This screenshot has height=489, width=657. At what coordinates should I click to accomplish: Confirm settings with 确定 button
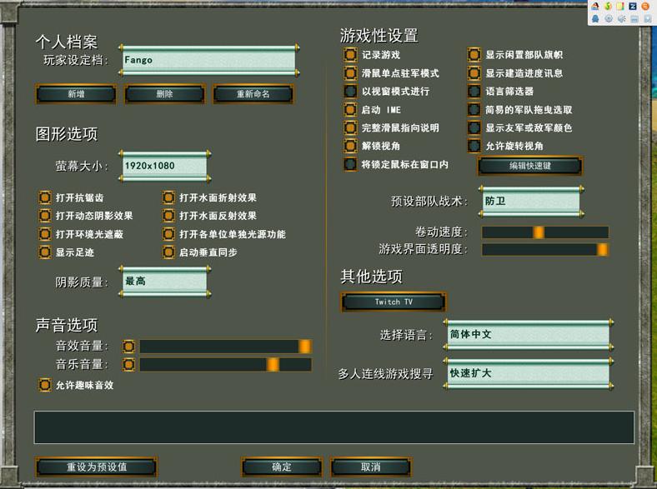click(282, 467)
